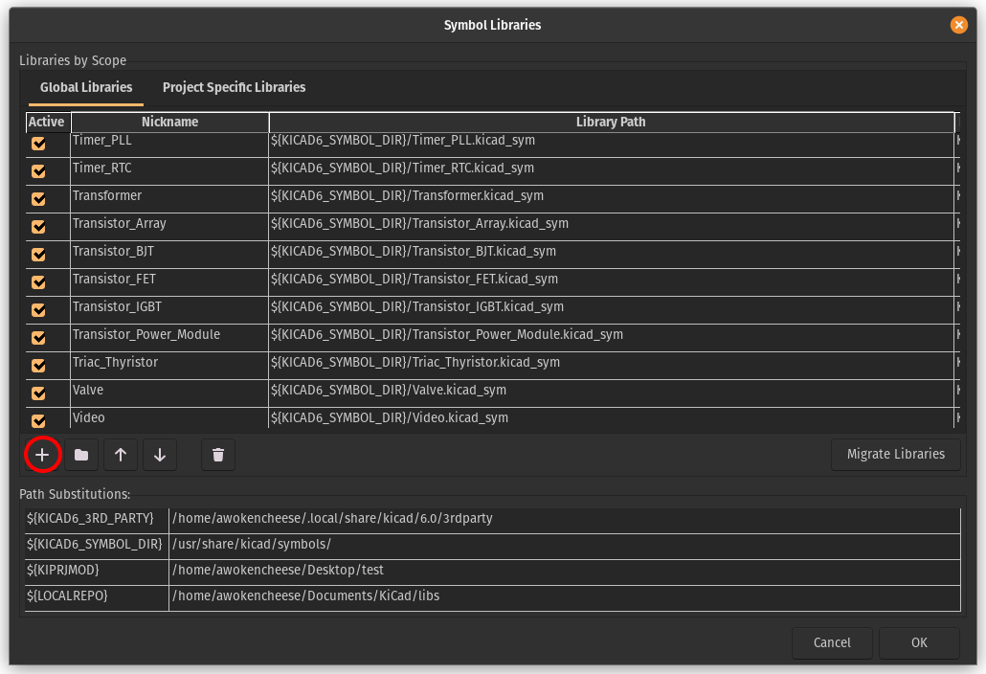Select the ${KICAD6_SYMBOL_DIR} substitution name
Screen dimensions: 986x674
pyautogui.click(x=97, y=547)
